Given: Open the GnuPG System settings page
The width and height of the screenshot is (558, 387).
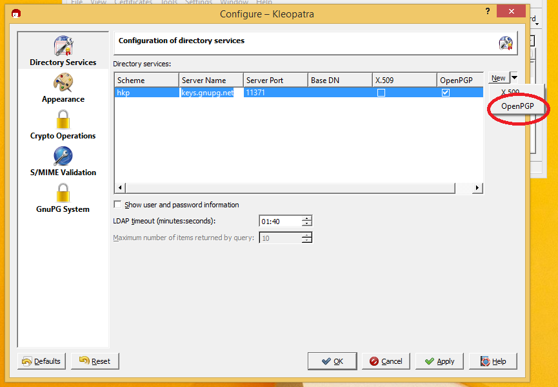Looking at the screenshot, I should (x=63, y=198).
